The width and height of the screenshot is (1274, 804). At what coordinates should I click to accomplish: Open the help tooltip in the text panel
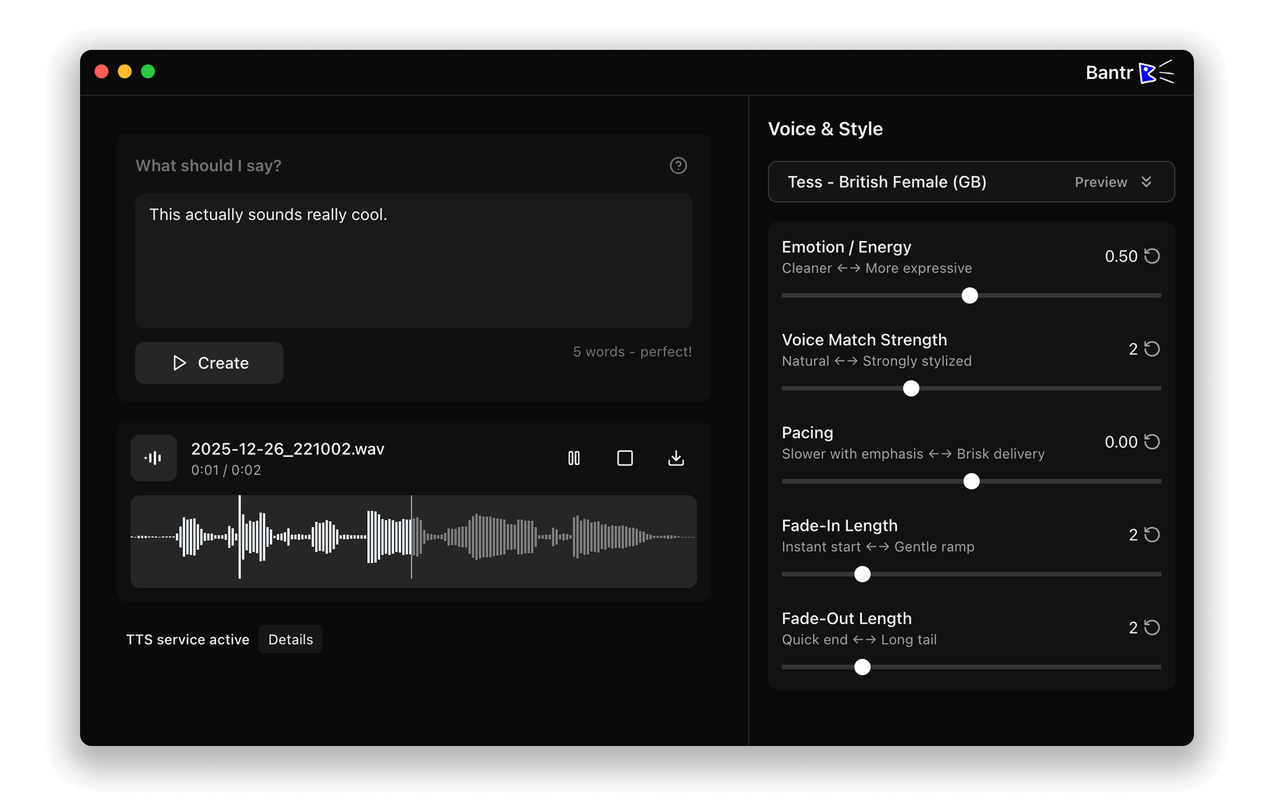[x=678, y=166]
